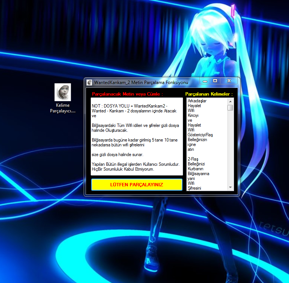The width and height of the screenshot is (289, 283).
Task: Select 'atın' in the word list
Action: point(190,149)
